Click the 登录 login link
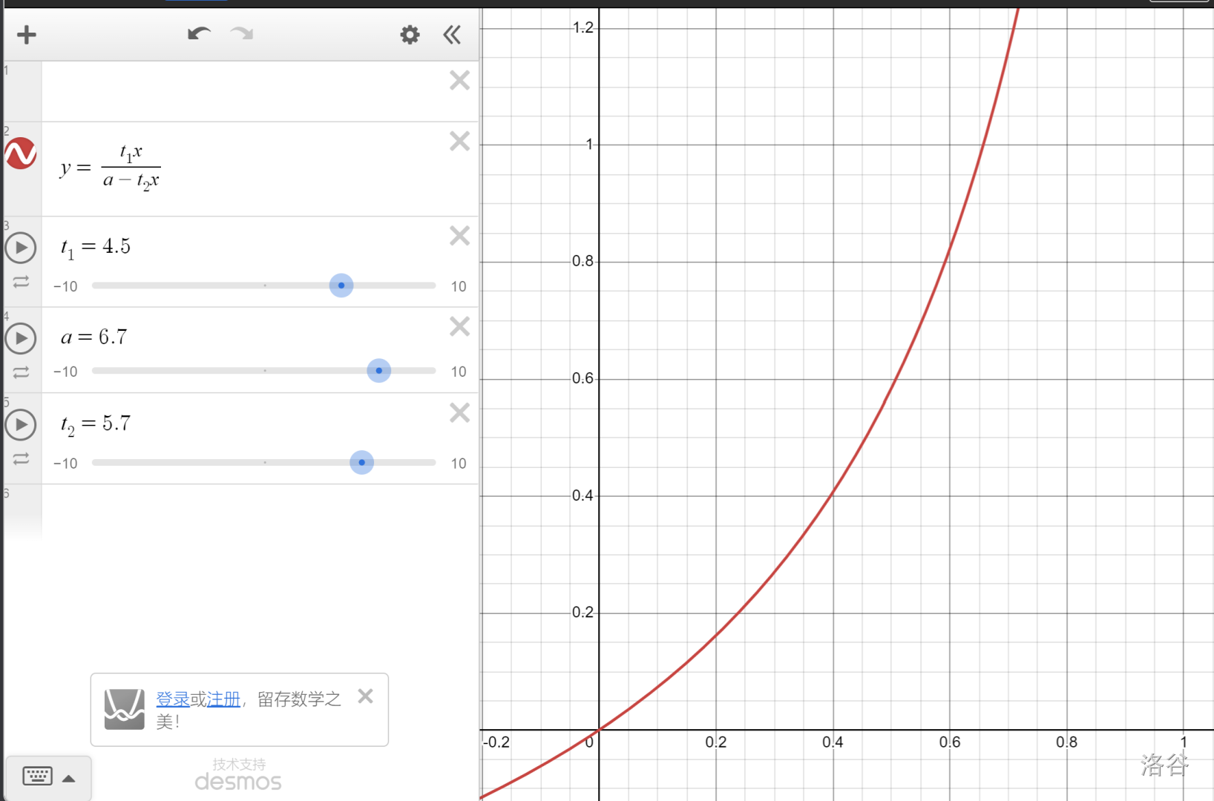 click(x=173, y=699)
